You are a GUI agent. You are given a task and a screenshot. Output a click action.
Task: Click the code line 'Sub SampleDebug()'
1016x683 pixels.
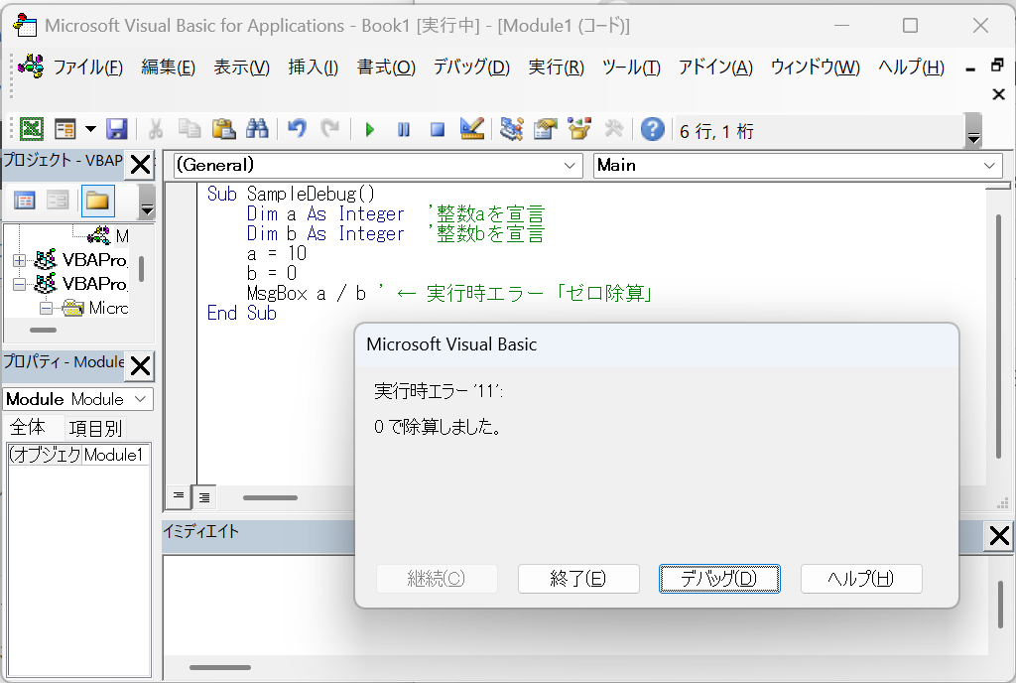point(291,194)
